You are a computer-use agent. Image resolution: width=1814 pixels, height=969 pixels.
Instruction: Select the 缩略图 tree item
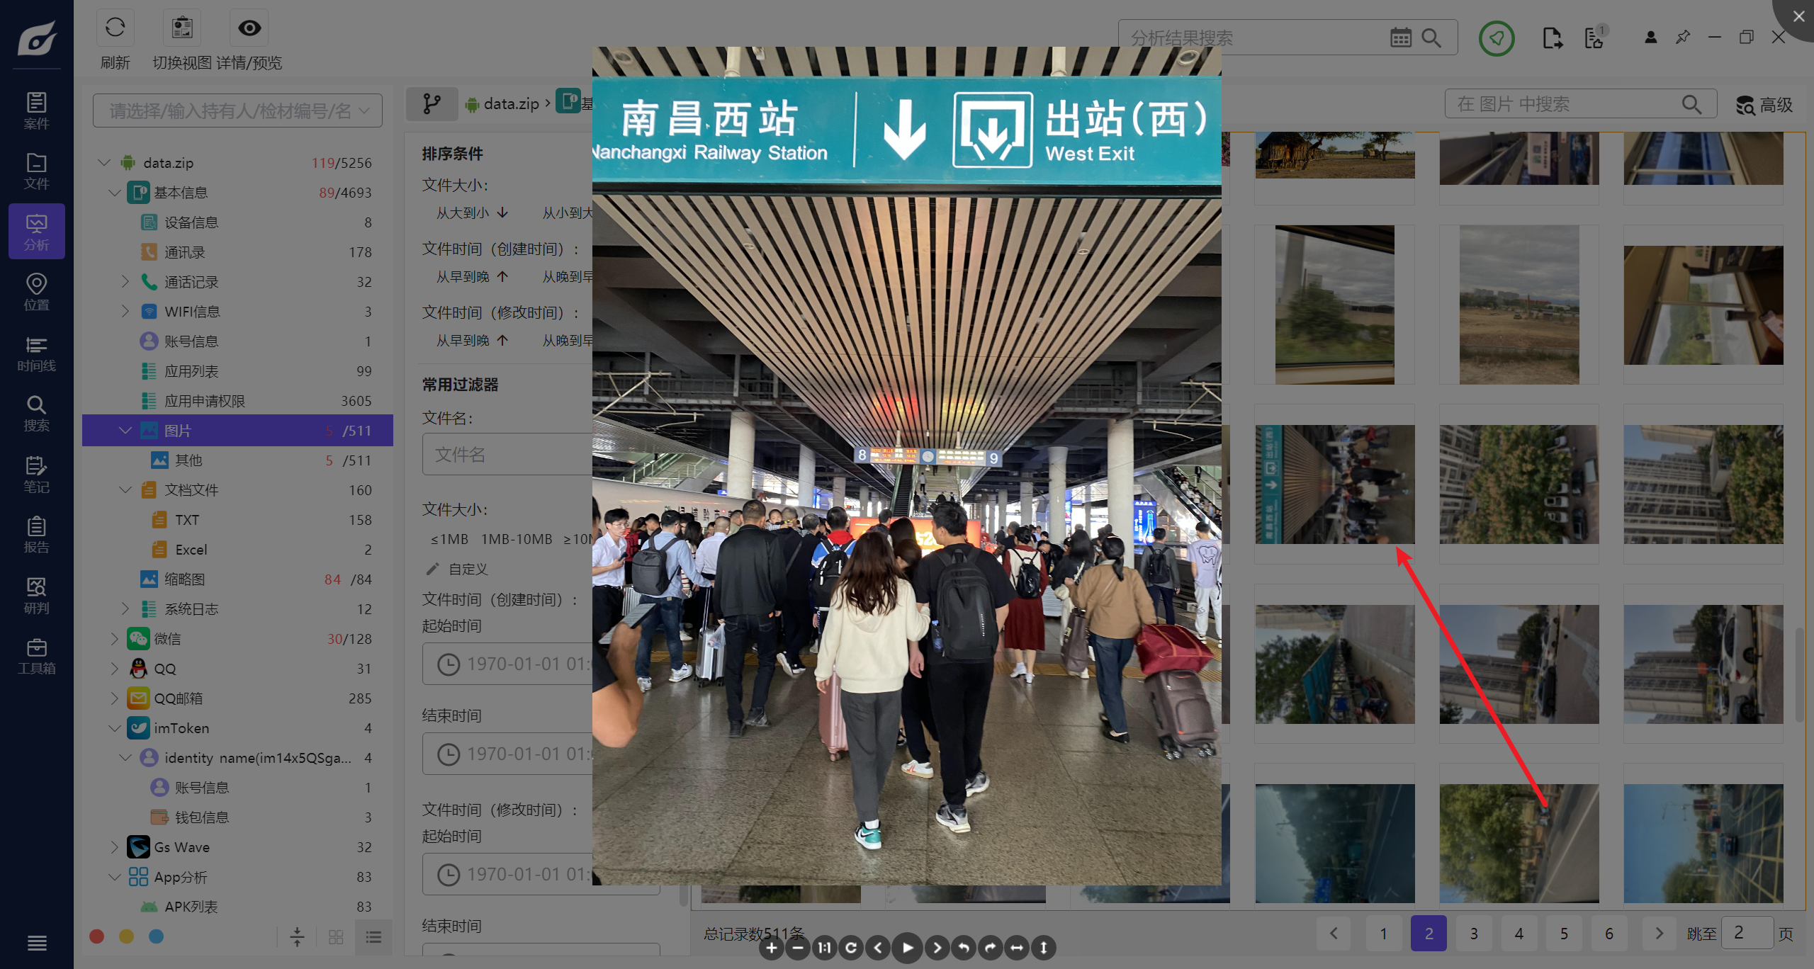184,579
